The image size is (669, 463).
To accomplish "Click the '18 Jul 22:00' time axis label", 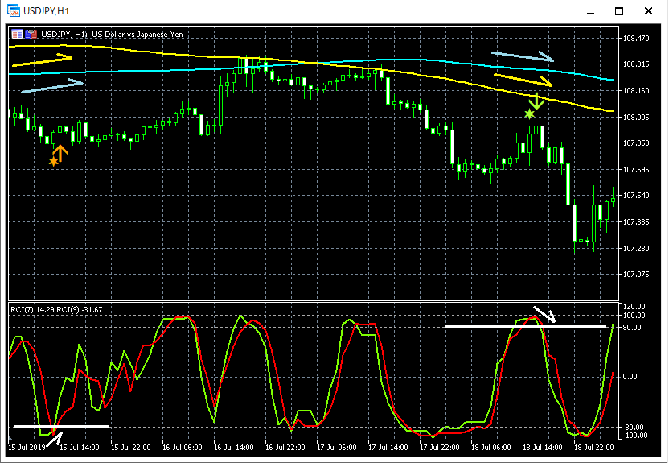I will 594,448.
